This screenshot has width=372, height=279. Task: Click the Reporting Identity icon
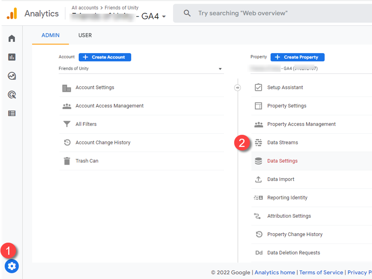(x=258, y=198)
